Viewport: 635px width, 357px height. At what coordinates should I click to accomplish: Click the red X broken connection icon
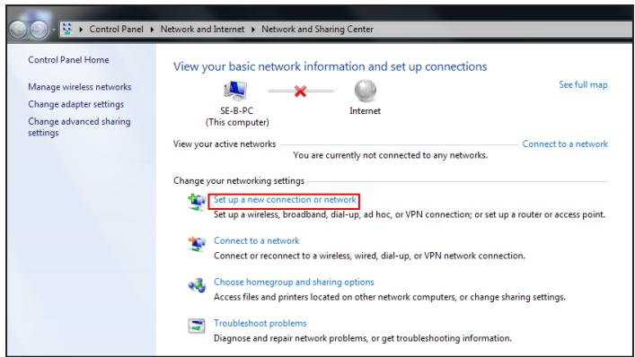coord(300,91)
